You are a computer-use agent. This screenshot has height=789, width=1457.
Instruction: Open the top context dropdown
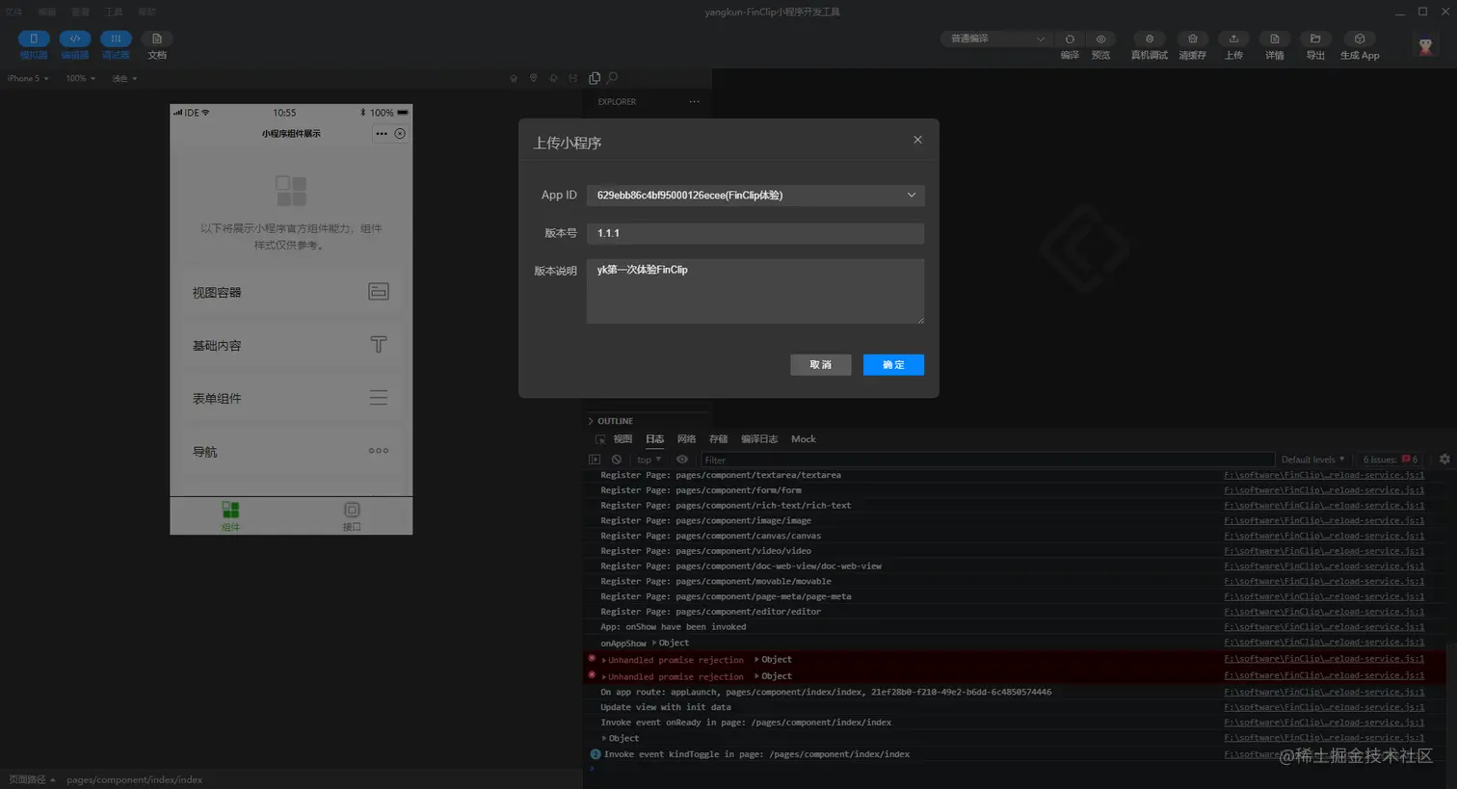click(649, 460)
